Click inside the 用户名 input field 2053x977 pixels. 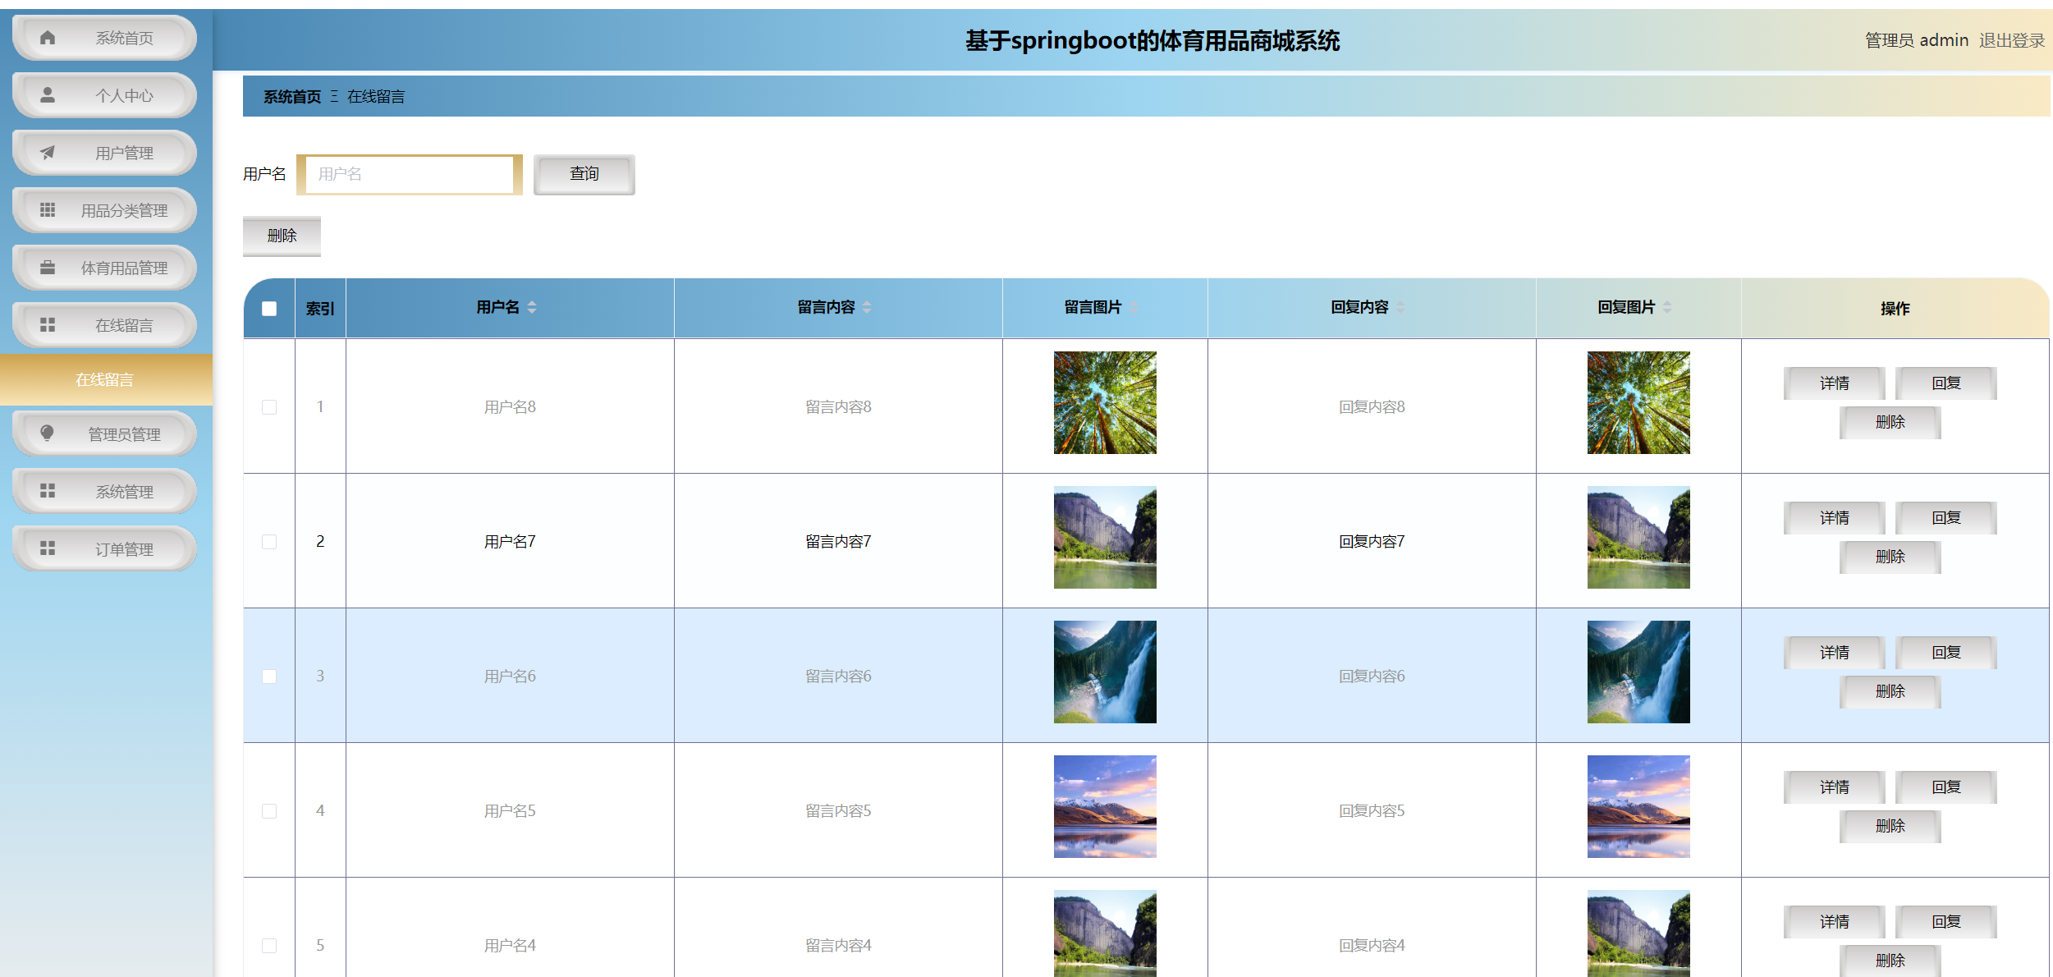[x=409, y=174]
